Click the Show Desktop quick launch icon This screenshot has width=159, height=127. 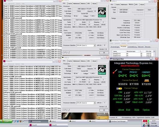click(x=15, y=121)
